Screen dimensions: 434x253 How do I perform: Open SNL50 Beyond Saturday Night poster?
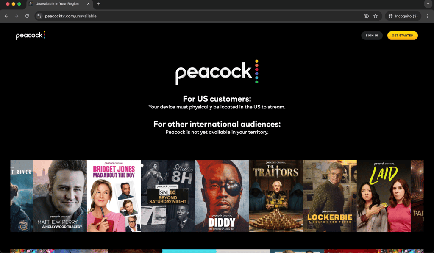(168, 196)
